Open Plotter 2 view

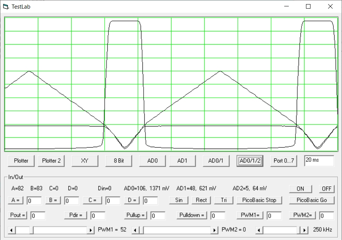pos(51,161)
